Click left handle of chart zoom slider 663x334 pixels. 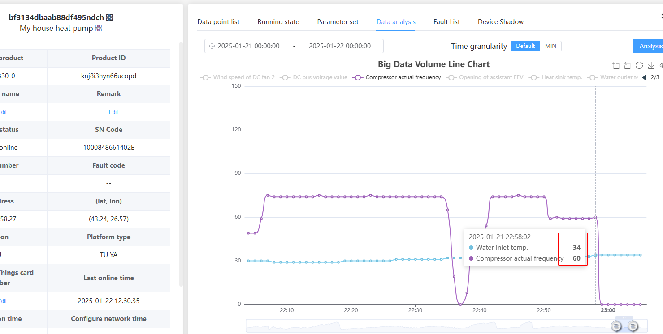pos(617,326)
